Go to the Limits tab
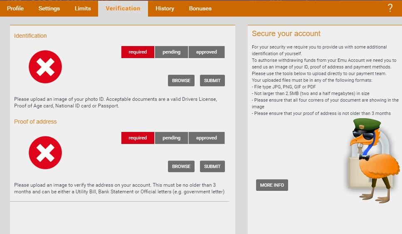This screenshot has width=402, height=234. [83, 8]
